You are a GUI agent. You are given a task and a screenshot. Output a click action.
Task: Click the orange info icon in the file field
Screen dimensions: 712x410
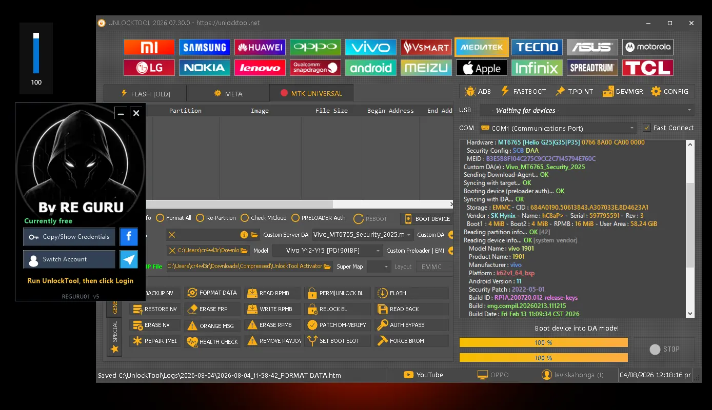point(244,235)
